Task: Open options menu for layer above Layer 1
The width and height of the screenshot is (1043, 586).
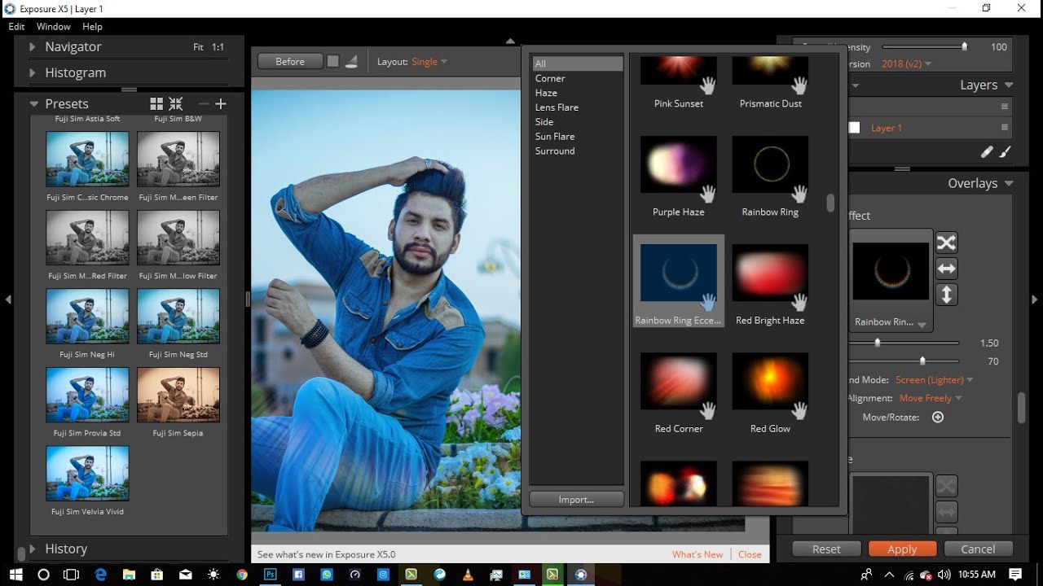Action: [1005, 107]
